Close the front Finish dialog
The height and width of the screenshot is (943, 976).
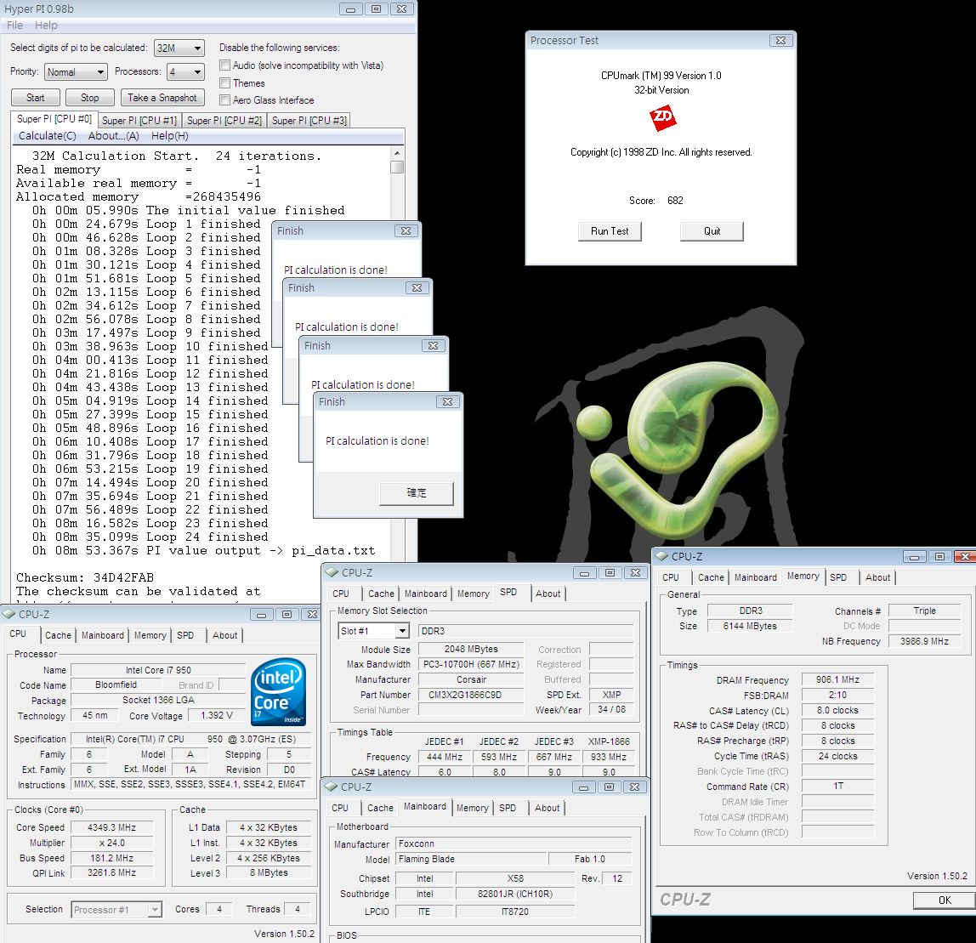(447, 402)
